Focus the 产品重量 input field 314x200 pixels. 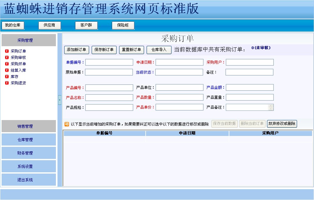(x=250, y=97)
